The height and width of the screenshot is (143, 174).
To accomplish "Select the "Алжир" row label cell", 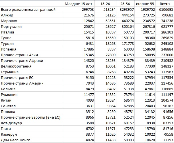I will 7,15.
